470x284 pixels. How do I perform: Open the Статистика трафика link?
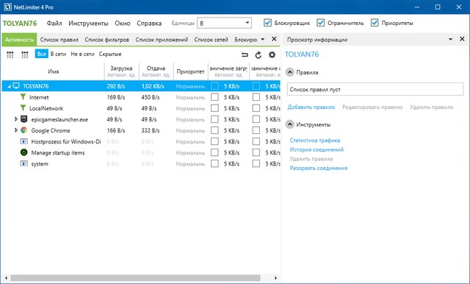pyautogui.click(x=315, y=141)
